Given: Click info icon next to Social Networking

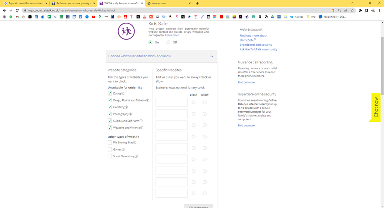Looking at the screenshot, I should pos(136,156).
